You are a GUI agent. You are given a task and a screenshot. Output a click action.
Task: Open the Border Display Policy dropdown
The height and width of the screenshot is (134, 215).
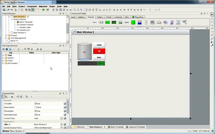[62, 127]
